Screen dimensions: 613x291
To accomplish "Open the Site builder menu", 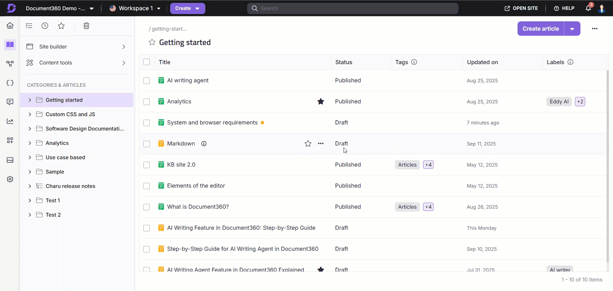I will pos(76,47).
